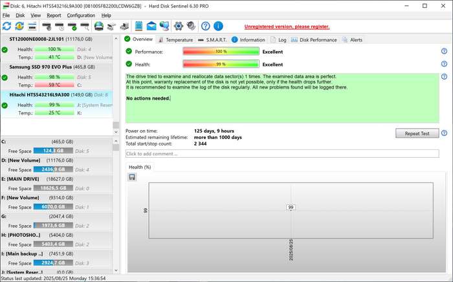Click the blue envelope e-mail icon
453x282 pixels.
point(151,27)
